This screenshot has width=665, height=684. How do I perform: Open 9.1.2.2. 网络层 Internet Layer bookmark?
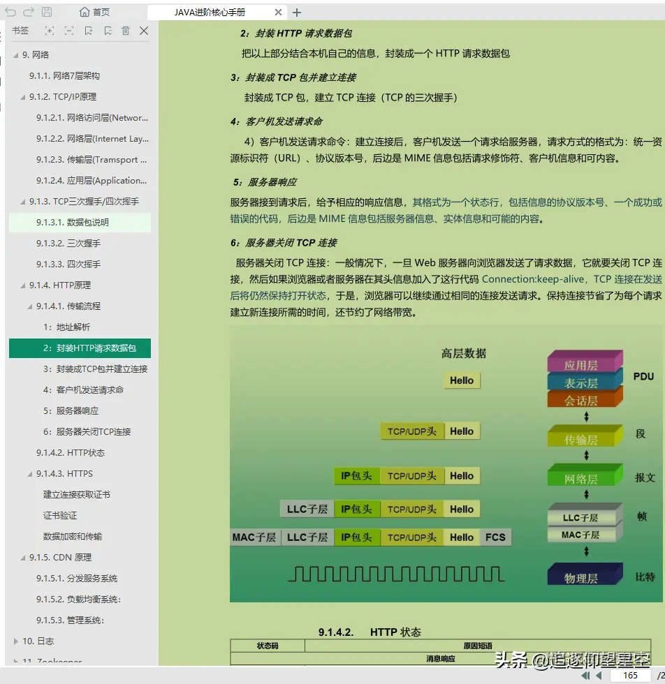tap(93, 139)
